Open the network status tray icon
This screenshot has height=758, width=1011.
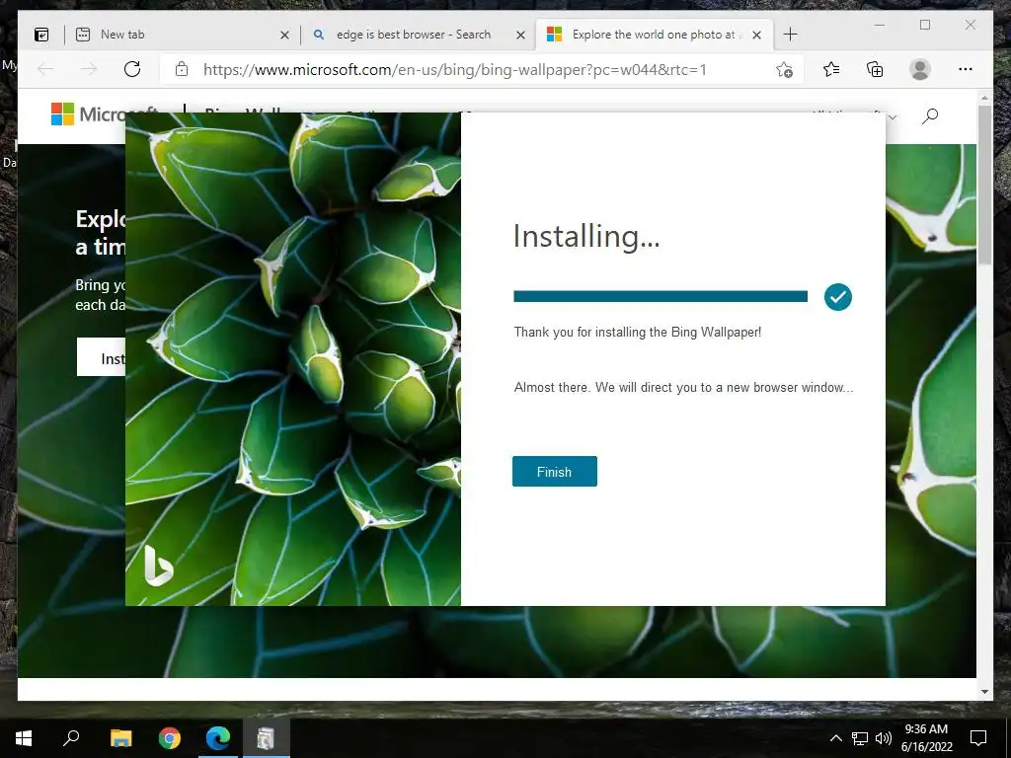[860, 738]
